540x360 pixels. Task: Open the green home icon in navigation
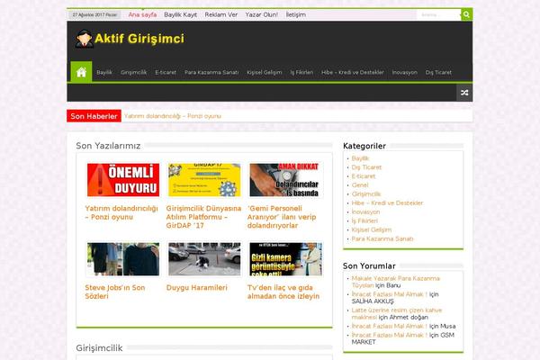[81, 72]
